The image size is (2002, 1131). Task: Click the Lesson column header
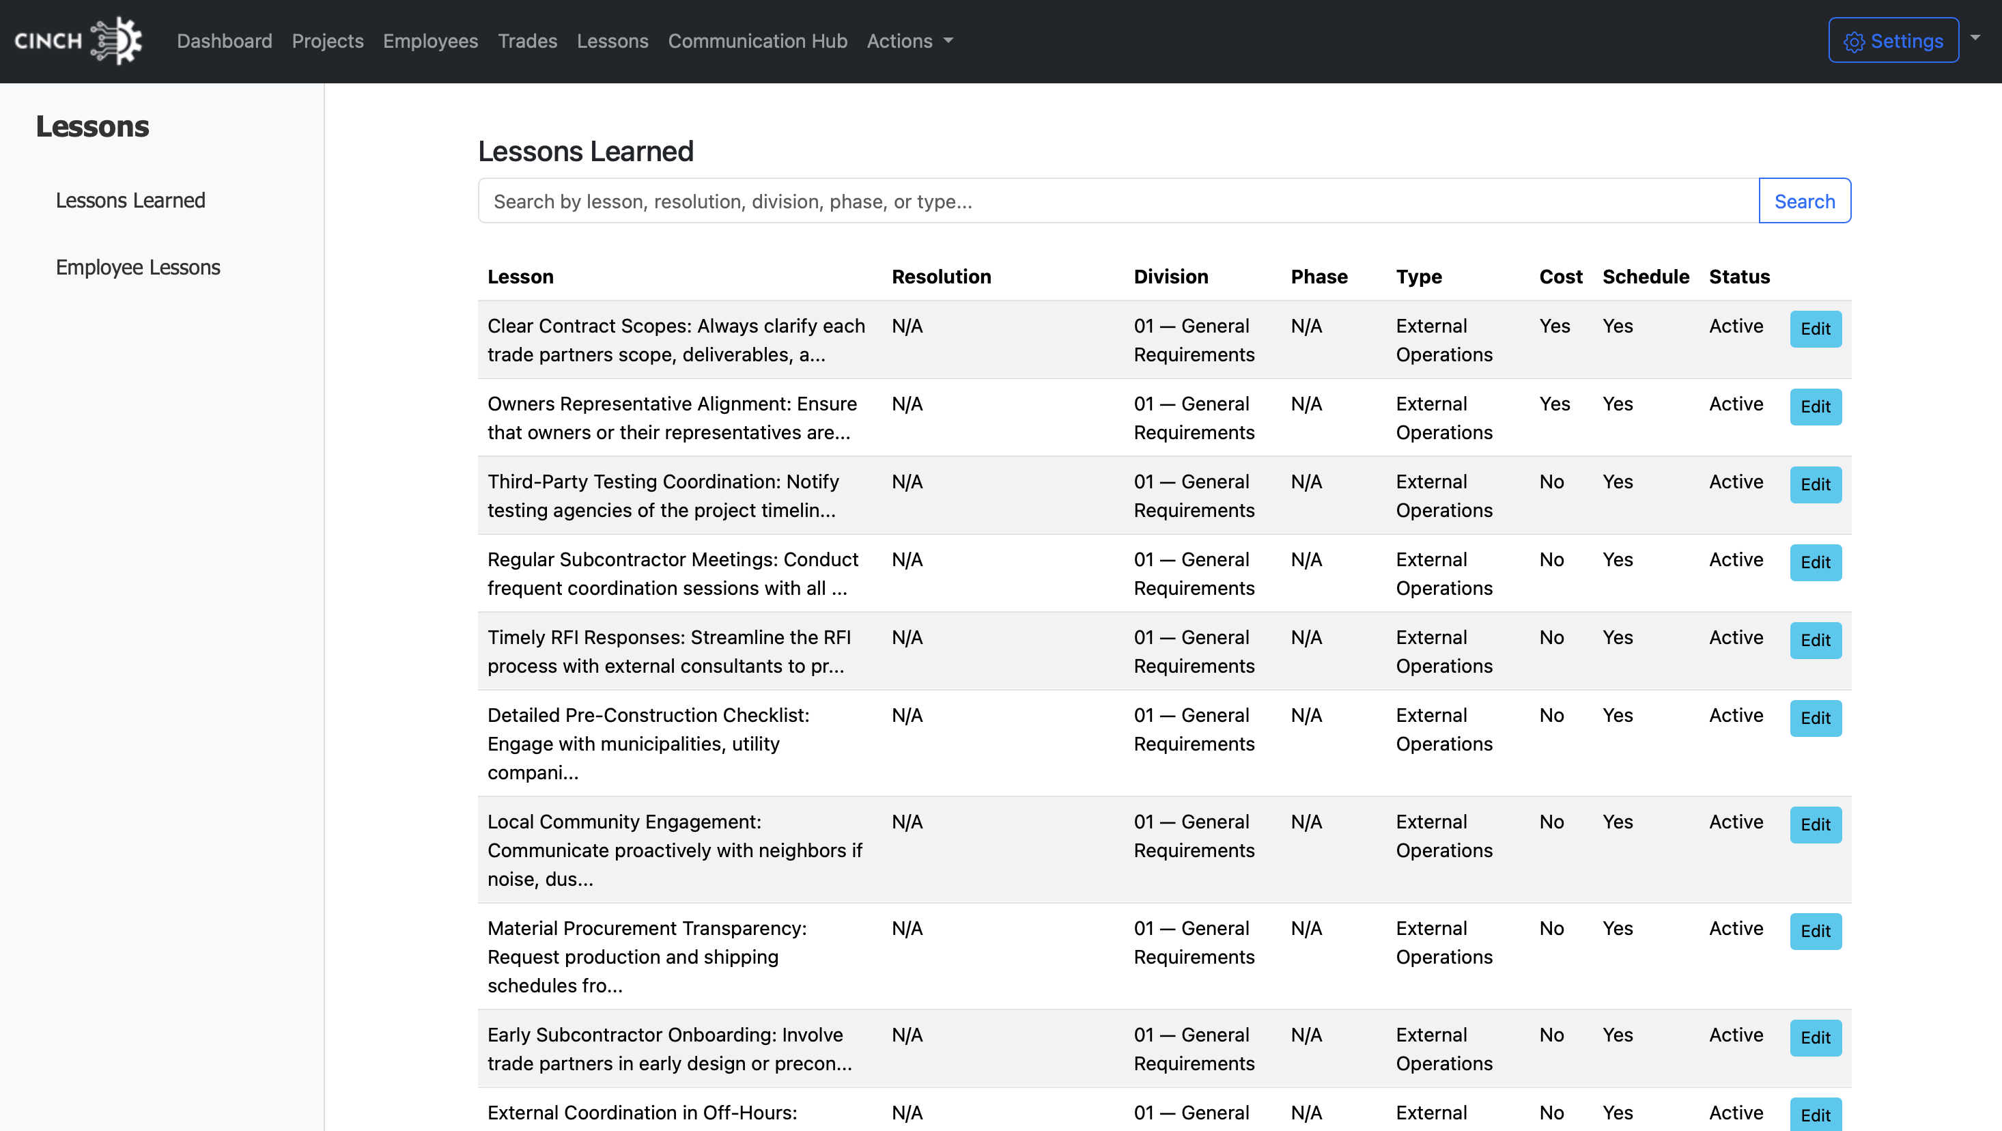click(521, 277)
